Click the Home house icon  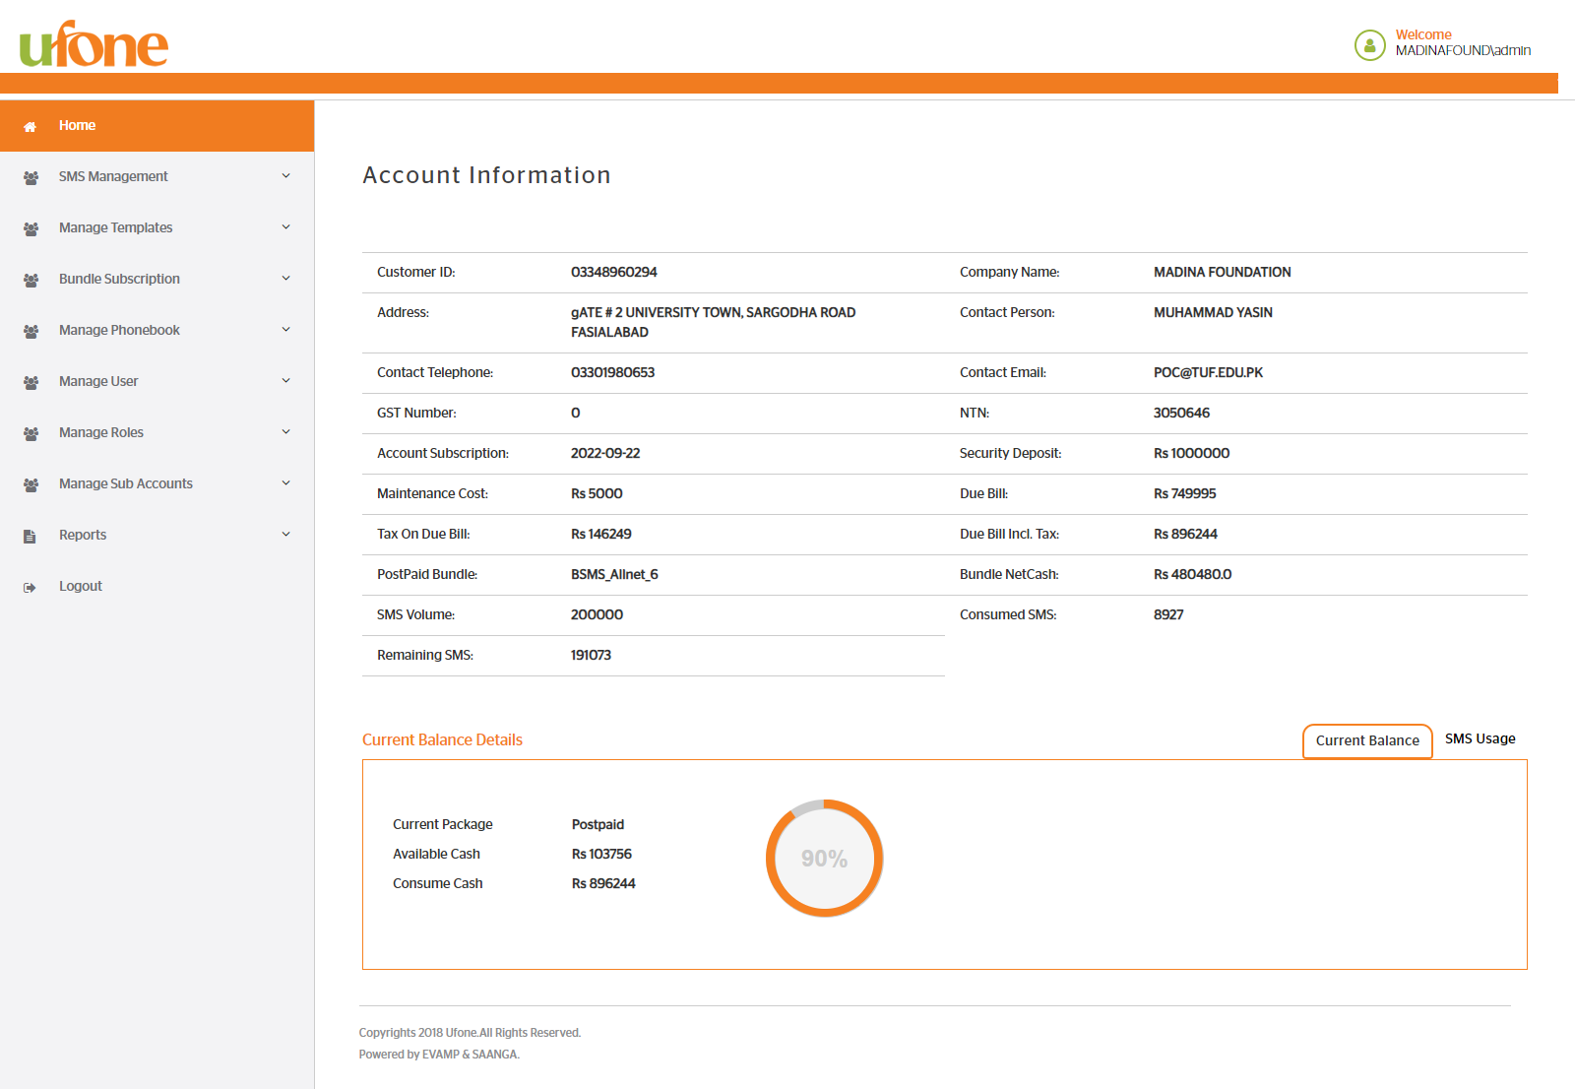point(30,126)
